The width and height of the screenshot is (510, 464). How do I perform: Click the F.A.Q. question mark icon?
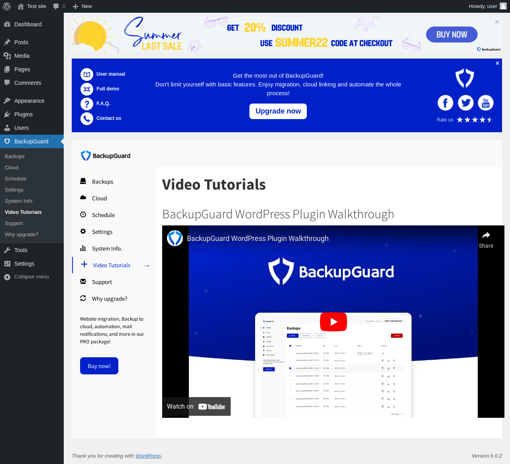pos(87,104)
